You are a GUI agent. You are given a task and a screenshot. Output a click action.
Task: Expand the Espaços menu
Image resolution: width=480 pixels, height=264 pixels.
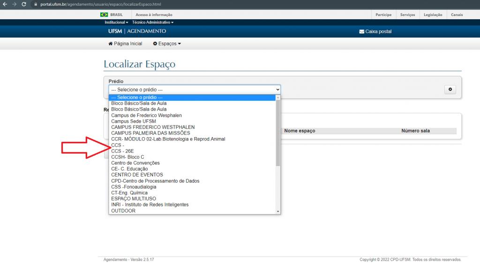point(167,44)
